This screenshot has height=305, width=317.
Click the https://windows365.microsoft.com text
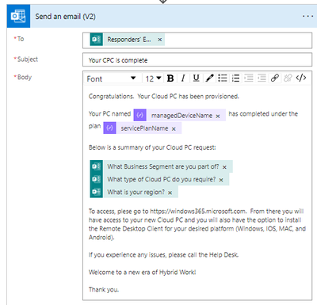[x=198, y=212]
